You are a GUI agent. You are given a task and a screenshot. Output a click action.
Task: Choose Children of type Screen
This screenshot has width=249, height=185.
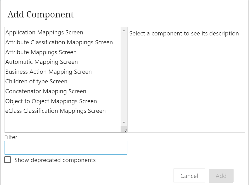click(x=36, y=82)
